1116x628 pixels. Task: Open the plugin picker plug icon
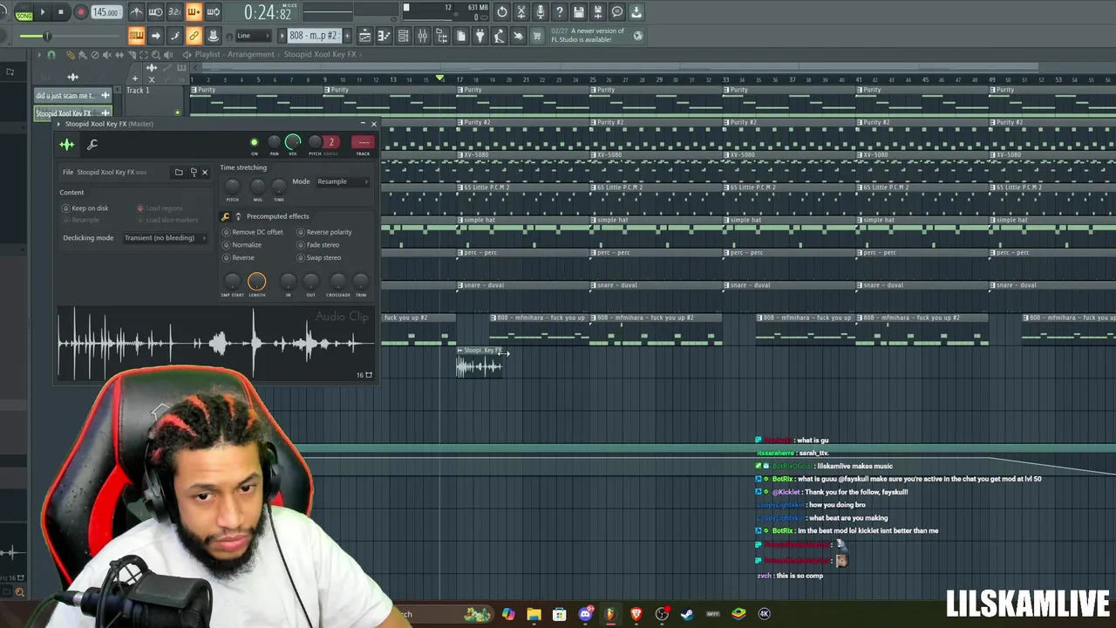coord(480,36)
